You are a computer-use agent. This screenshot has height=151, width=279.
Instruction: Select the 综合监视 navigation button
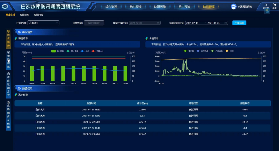click(111, 7)
